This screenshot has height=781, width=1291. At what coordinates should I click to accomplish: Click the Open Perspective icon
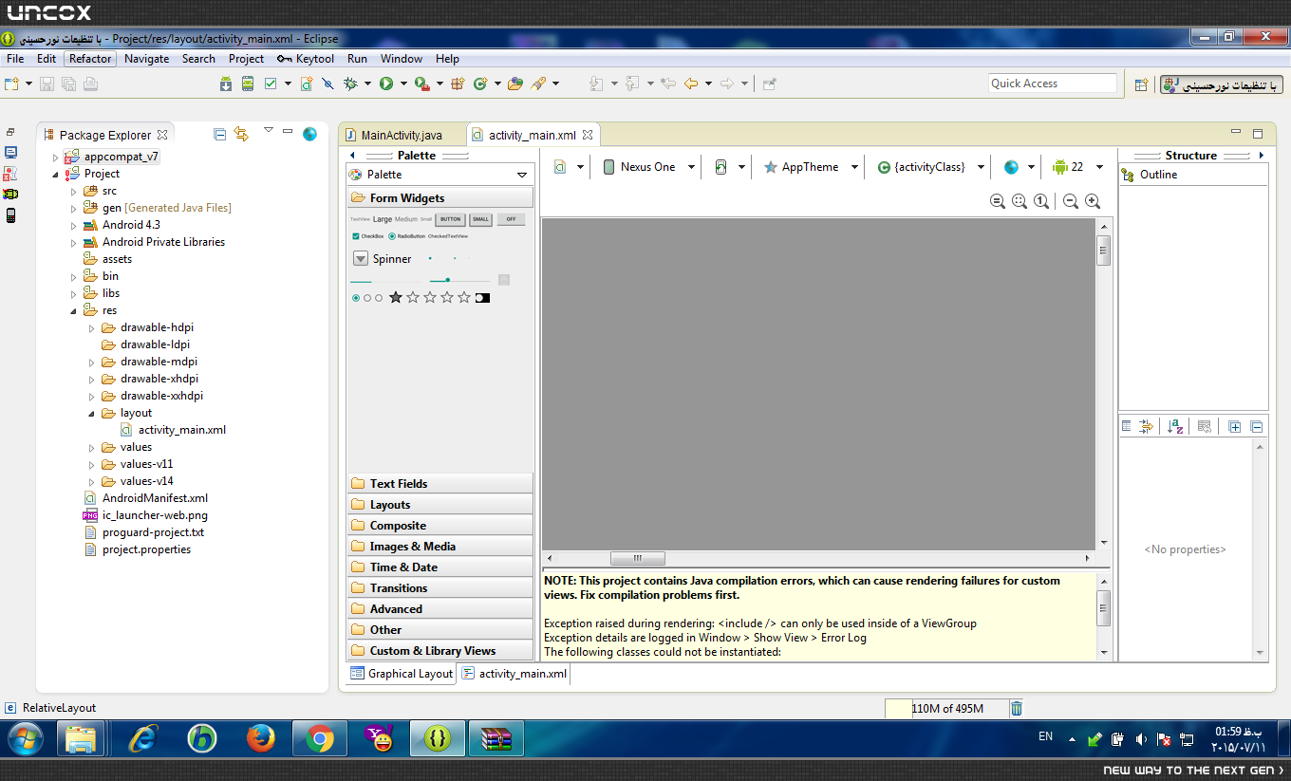(x=1142, y=84)
